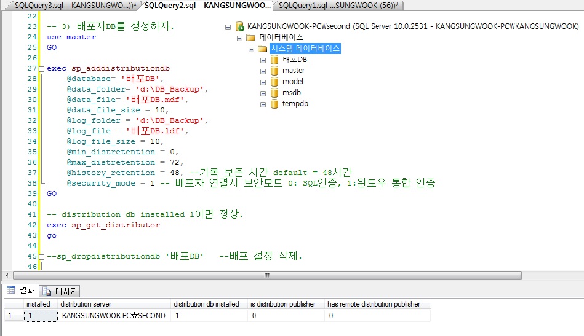
Task: Collapse the 데이터베이스 folder node
Action: [239, 38]
